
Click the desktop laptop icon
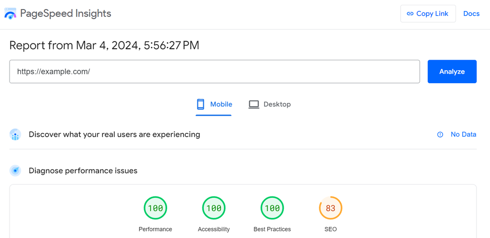point(254,104)
